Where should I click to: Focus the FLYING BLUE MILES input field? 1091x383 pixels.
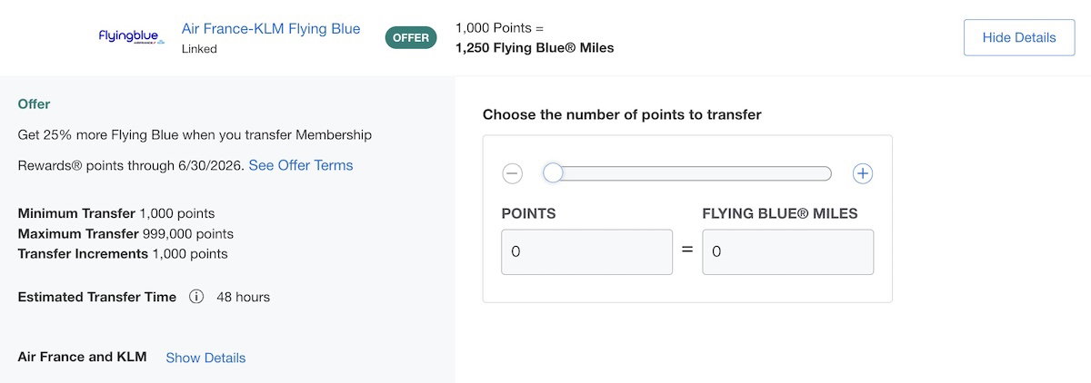(x=788, y=251)
